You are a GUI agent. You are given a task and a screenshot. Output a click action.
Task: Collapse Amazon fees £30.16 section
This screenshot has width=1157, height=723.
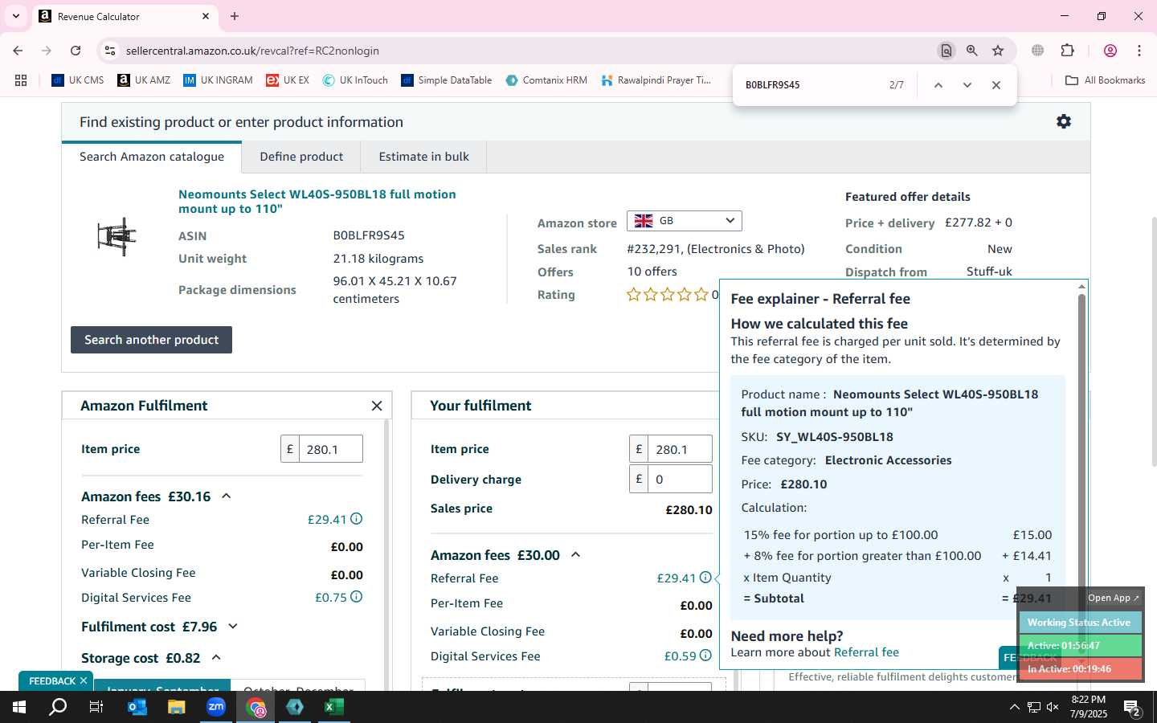227,496
